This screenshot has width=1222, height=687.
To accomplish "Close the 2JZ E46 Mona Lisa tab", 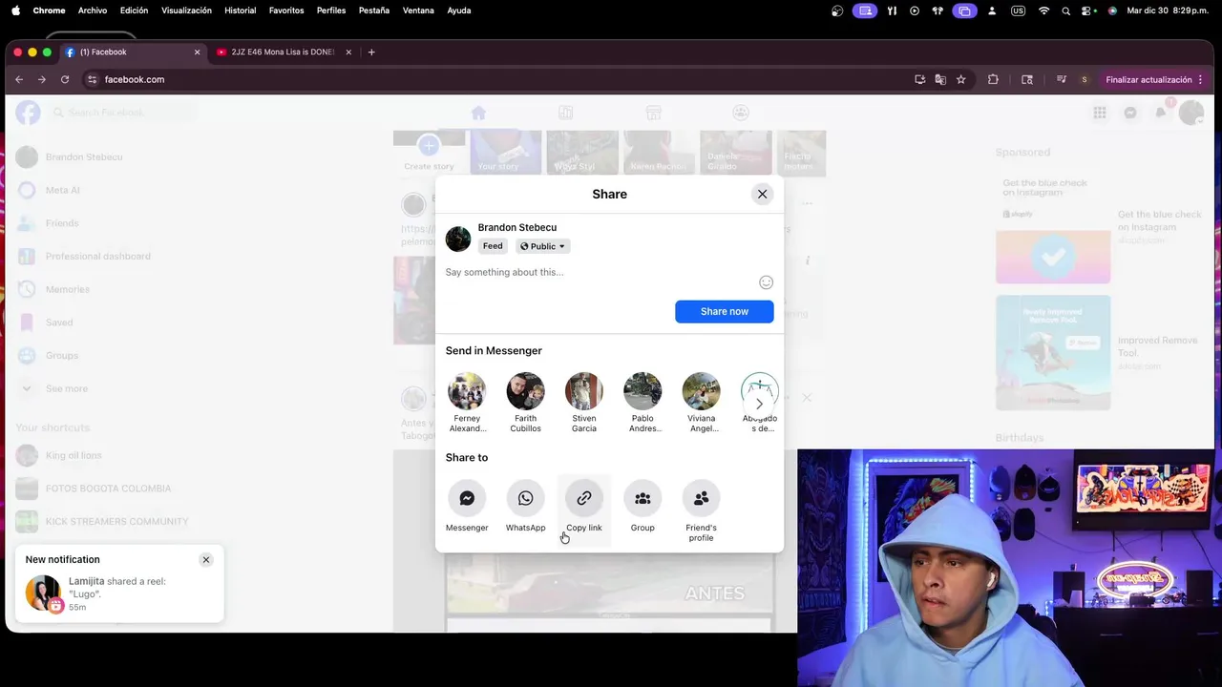I will (348, 52).
